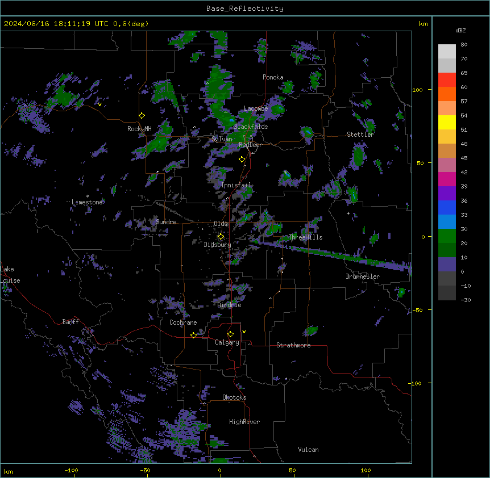This screenshot has width=490, height=478.
Task: Click the Calgary city label
Action: [x=227, y=342]
